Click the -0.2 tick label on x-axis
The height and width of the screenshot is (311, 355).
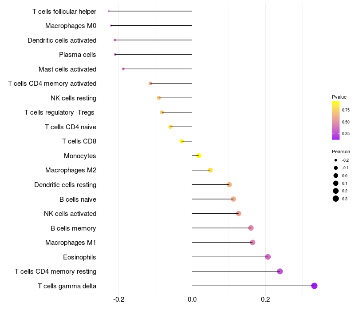(118, 300)
